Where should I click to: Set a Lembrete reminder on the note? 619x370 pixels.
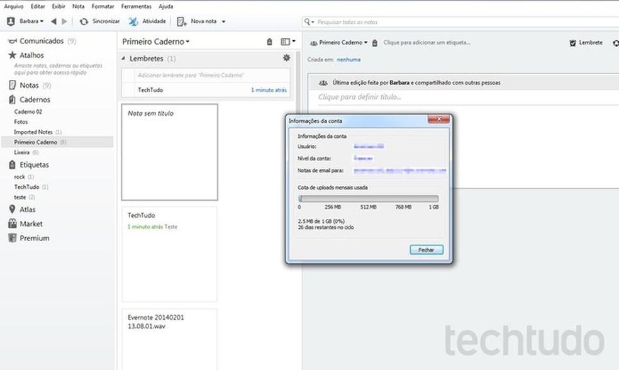click(586, 43)
